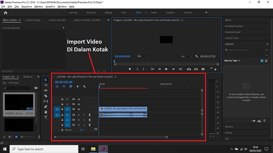
Task: Switch to the Color workspace
Action: point(124,13)
